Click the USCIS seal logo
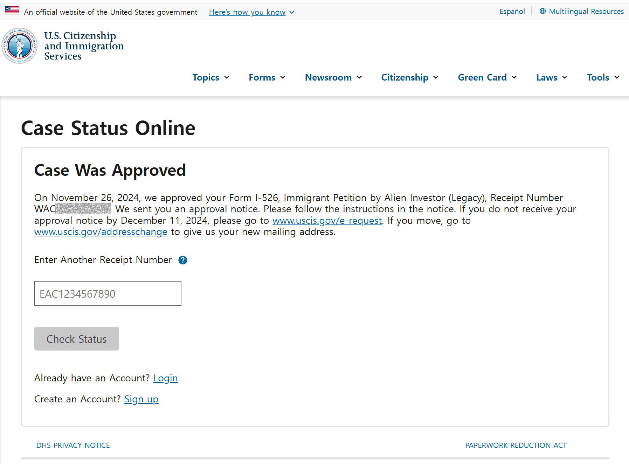629x464 pixels. pyautogui.click(x=20, y=46)
